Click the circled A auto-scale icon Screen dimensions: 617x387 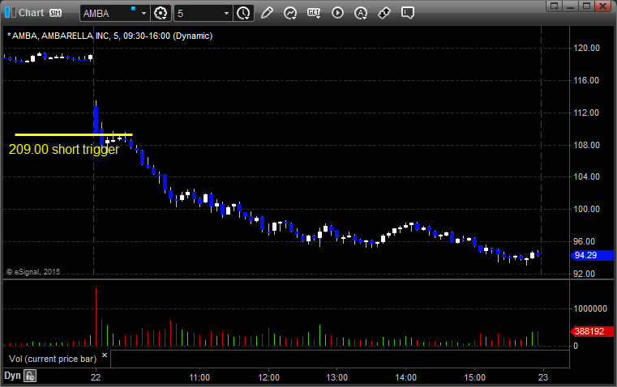337,13
